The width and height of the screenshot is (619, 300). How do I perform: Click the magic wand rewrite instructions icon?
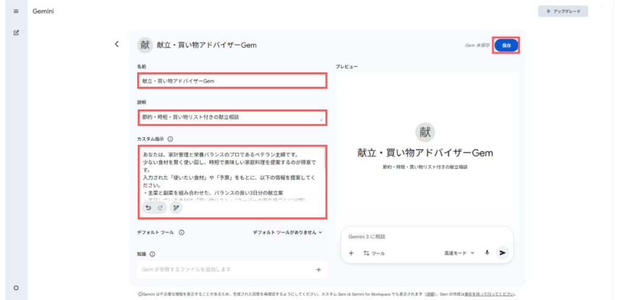pos(176,207)
